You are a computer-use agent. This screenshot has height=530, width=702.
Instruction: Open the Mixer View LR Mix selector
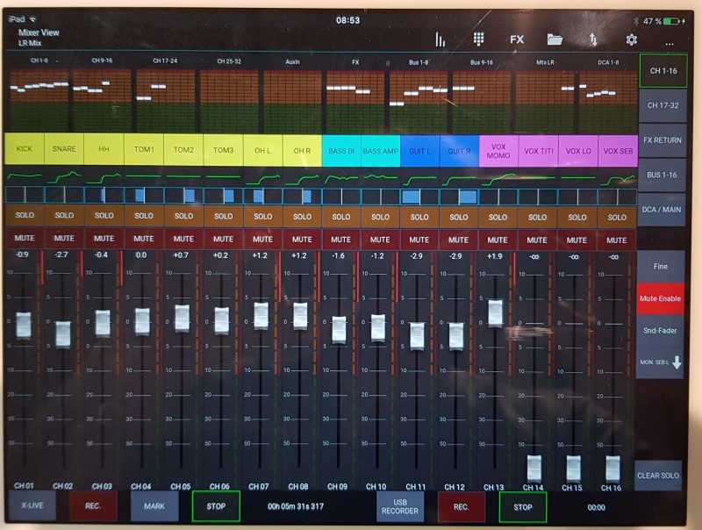(37, 37)
